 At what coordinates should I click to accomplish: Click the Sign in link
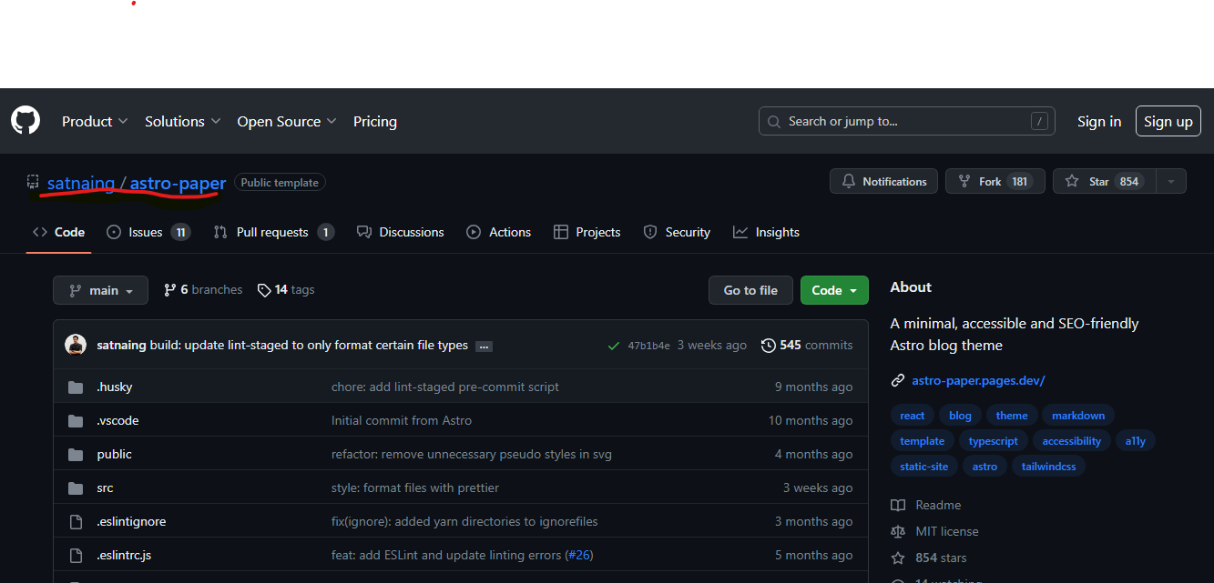(x=1099, y=121)
